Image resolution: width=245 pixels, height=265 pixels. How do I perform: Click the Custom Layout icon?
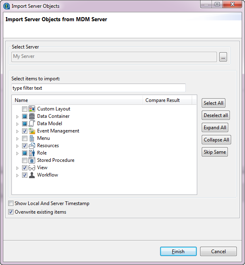click(32, 109)
